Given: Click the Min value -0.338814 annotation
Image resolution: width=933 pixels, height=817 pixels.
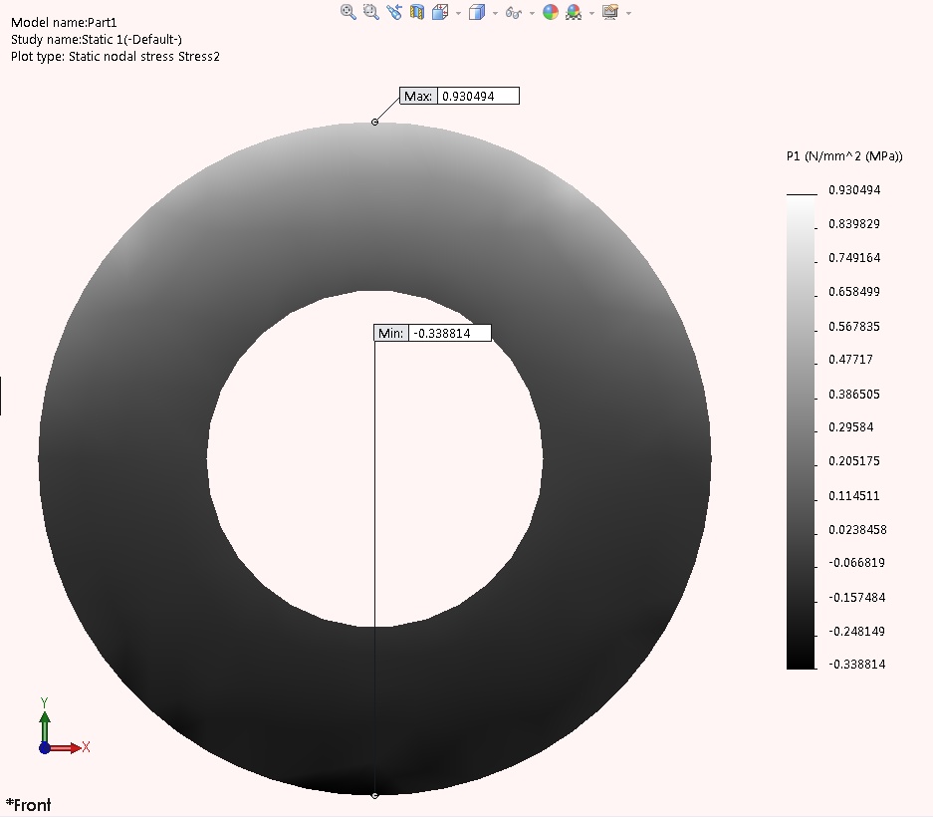Looking at the screenshot, I should pos(432,333).
